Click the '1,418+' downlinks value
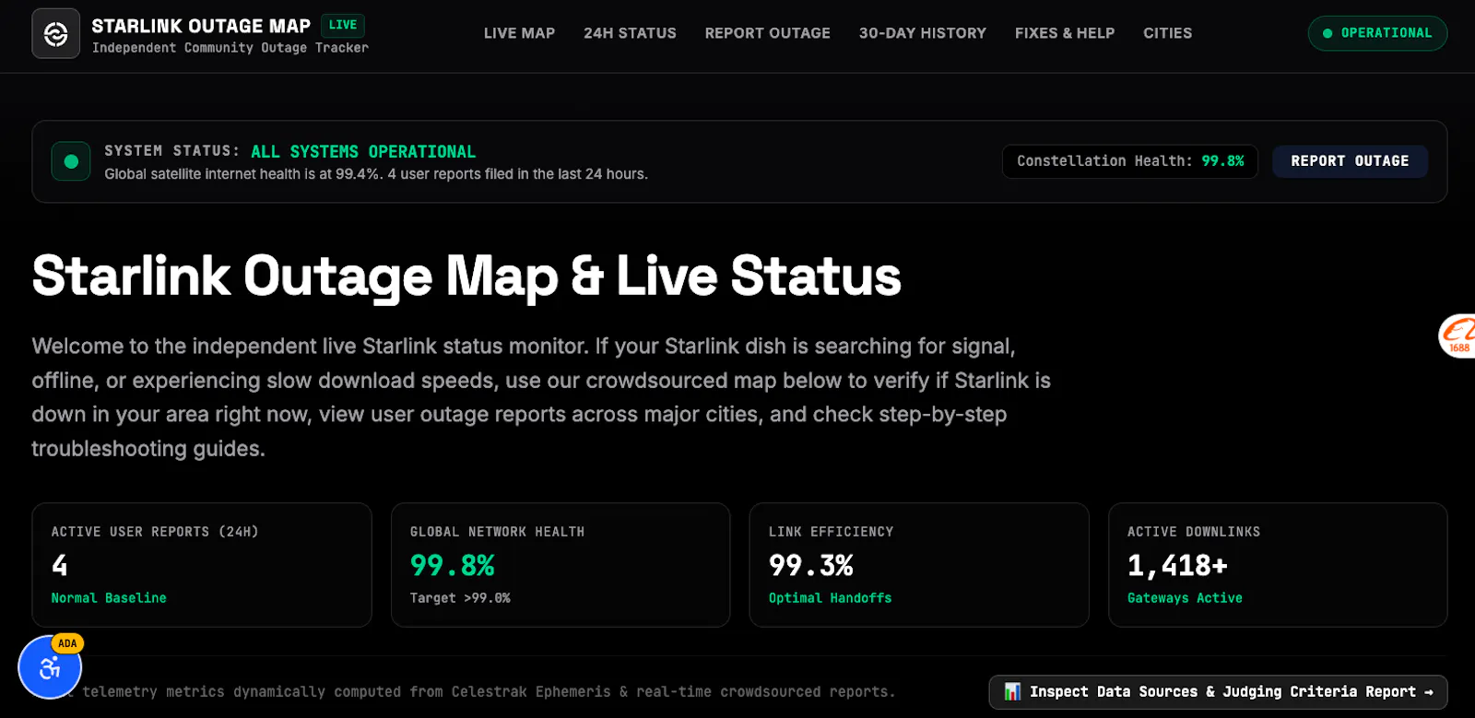This screenshot has height=718, width=1475. (x=1177, y=565)
